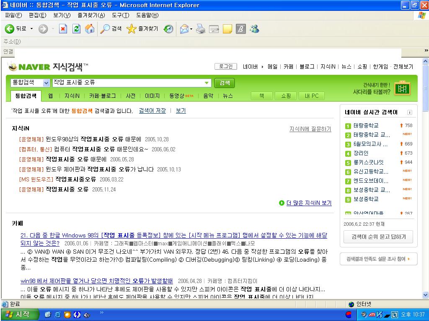Click the page vertical scrollbar up arrow
This screenshot has width=429, height=321.
click(x=425, y=61)
